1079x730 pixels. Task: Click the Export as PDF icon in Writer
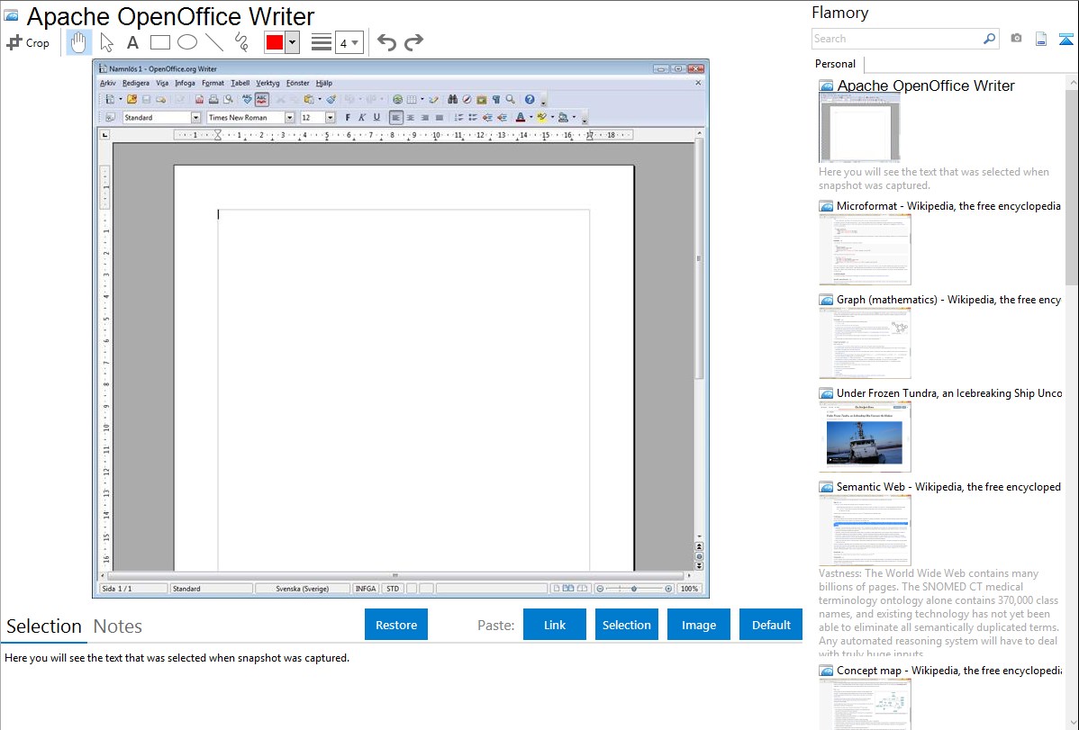199,100
